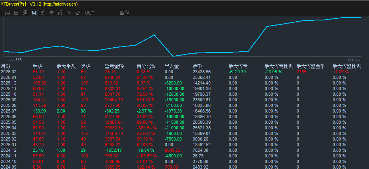
Task: Select the highlighted 月 monthly tab
Action: [x=34, y=13]
